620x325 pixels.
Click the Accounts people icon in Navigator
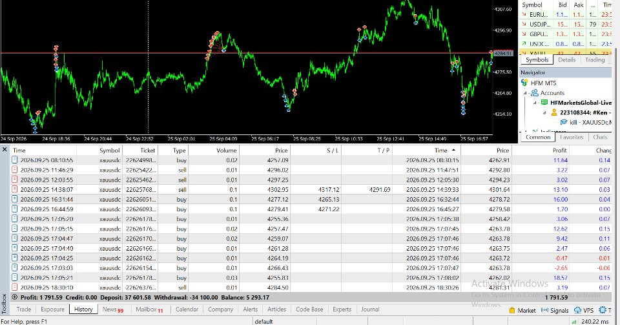[x=535, y=93]
